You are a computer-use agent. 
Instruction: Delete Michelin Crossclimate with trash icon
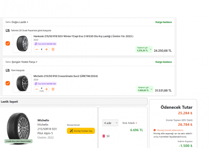tap(53, 89)
